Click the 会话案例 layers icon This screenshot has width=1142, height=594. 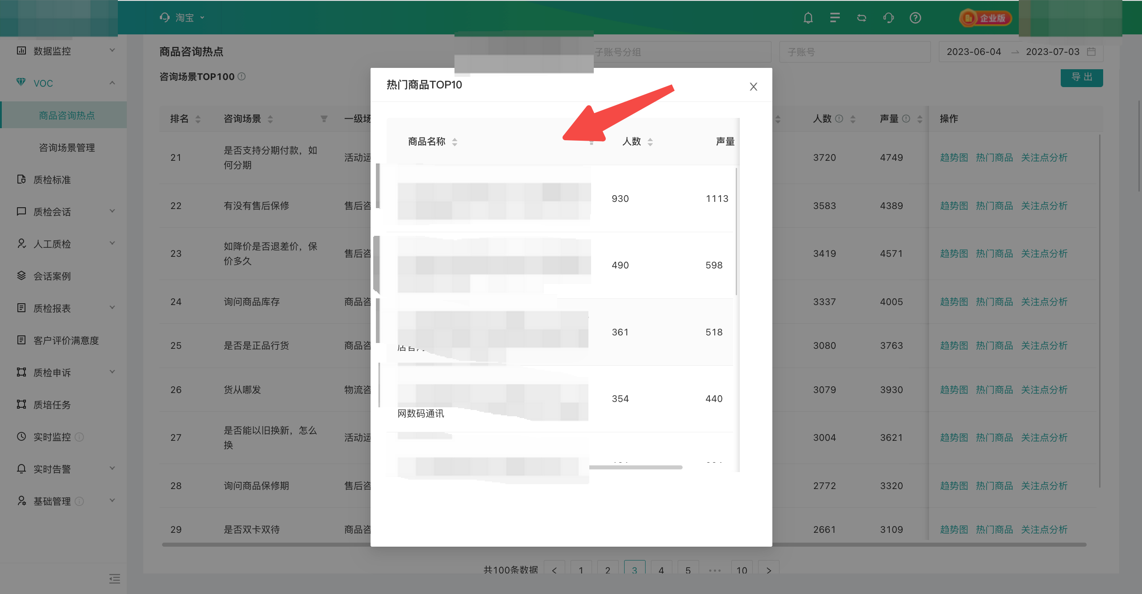tap(21, 276)
